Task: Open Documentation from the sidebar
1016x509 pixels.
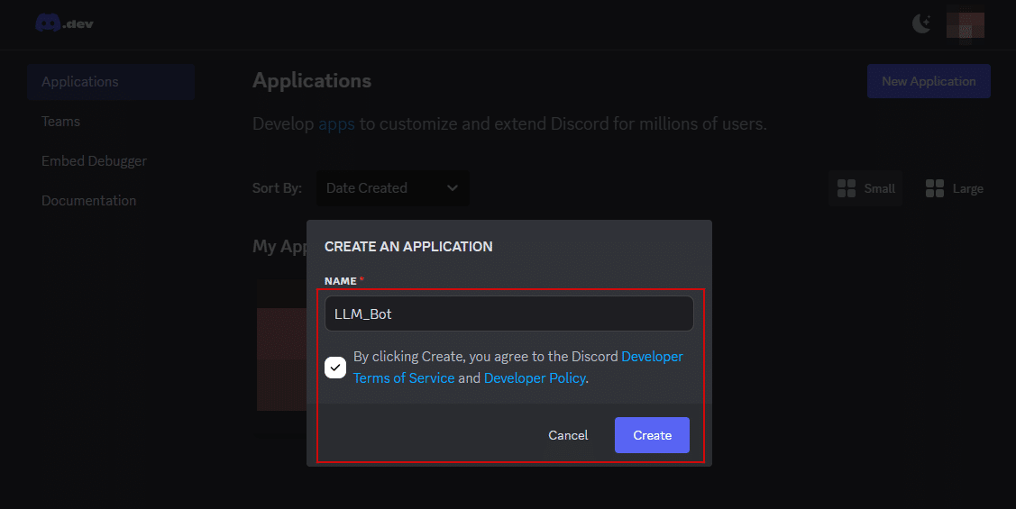Action: pyautogui.click(x=88, y=201)
